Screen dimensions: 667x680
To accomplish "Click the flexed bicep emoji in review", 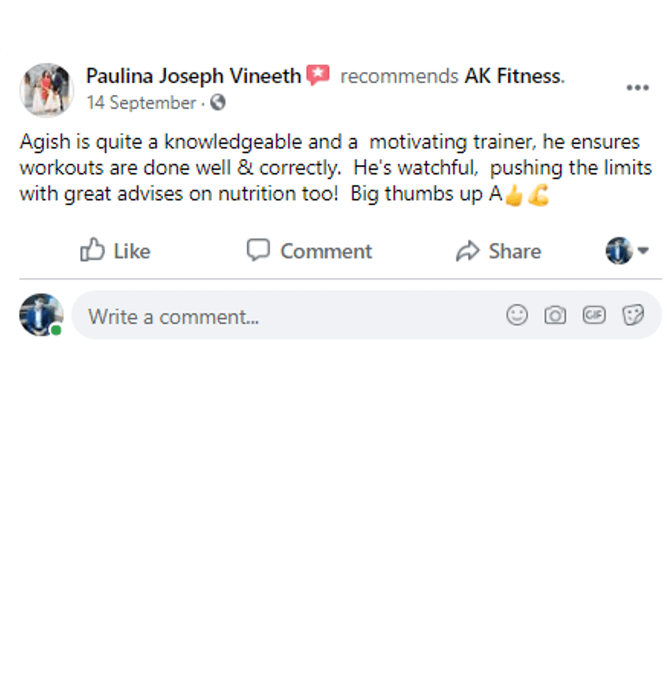I will 538,195.
